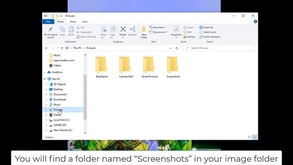Click the Edit command in Open group
The image size is (293, 165).
pyautogui.click(x=187, y=32)
